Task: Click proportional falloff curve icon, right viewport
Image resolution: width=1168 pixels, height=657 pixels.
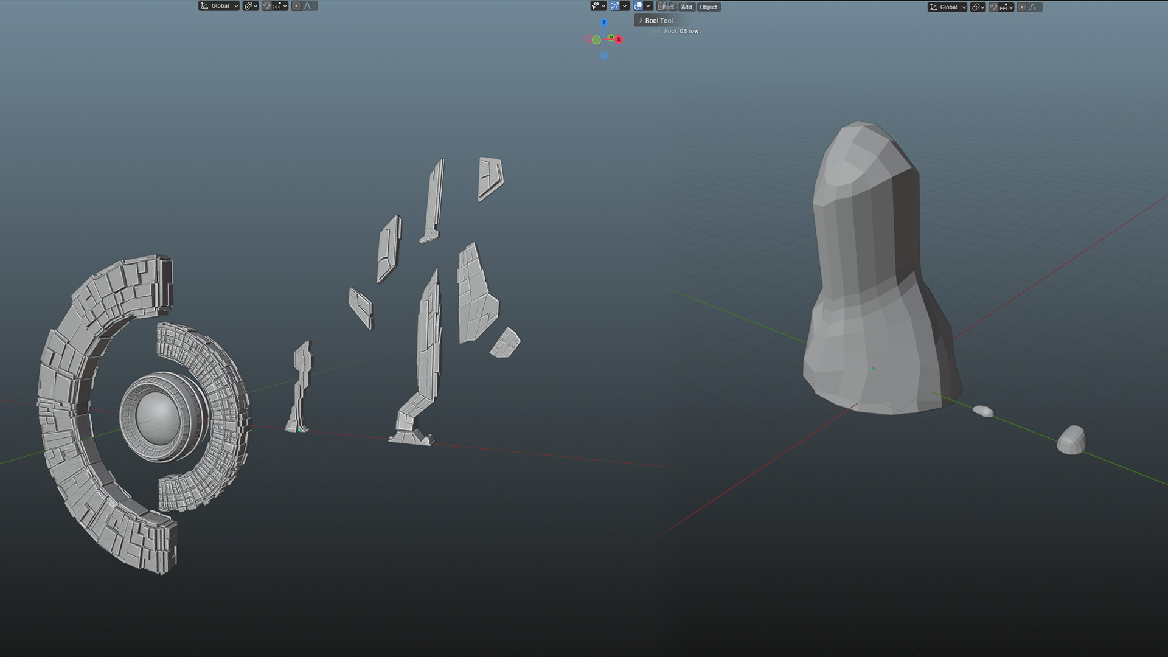Action: click(1033, 7)
